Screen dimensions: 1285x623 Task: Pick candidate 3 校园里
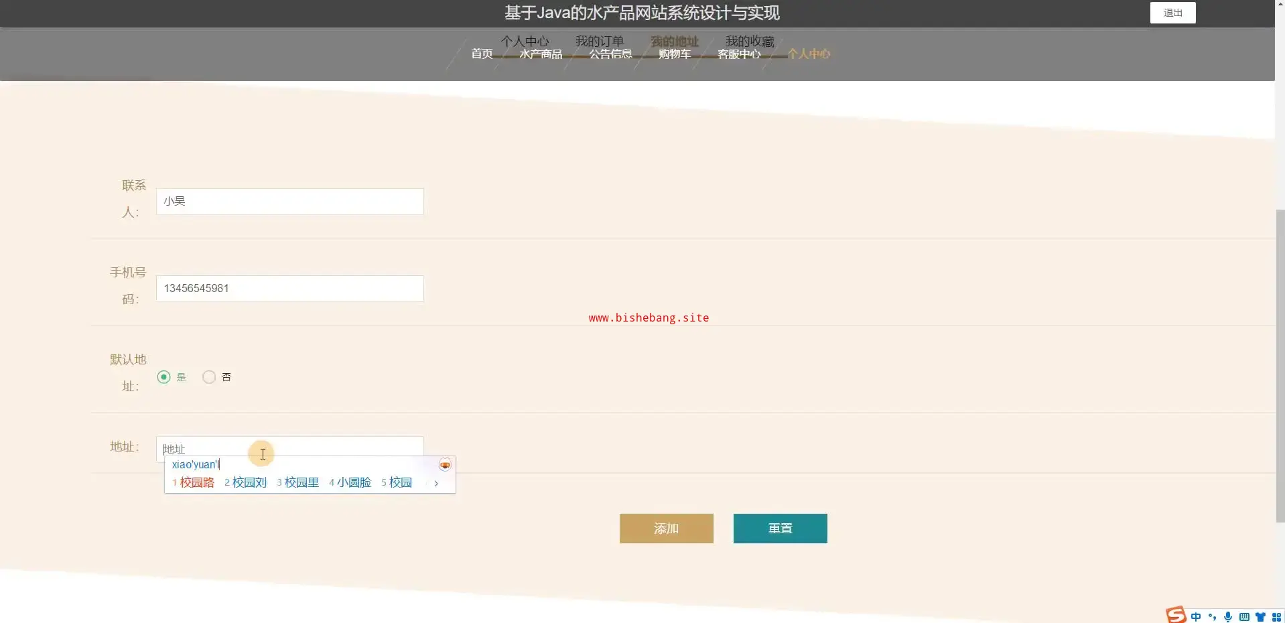298,482
